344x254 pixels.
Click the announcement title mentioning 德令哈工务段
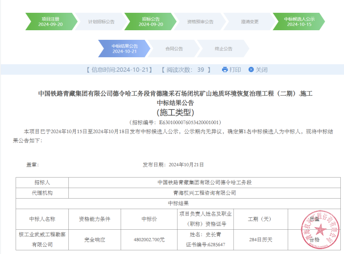click(x=175, y=93)
